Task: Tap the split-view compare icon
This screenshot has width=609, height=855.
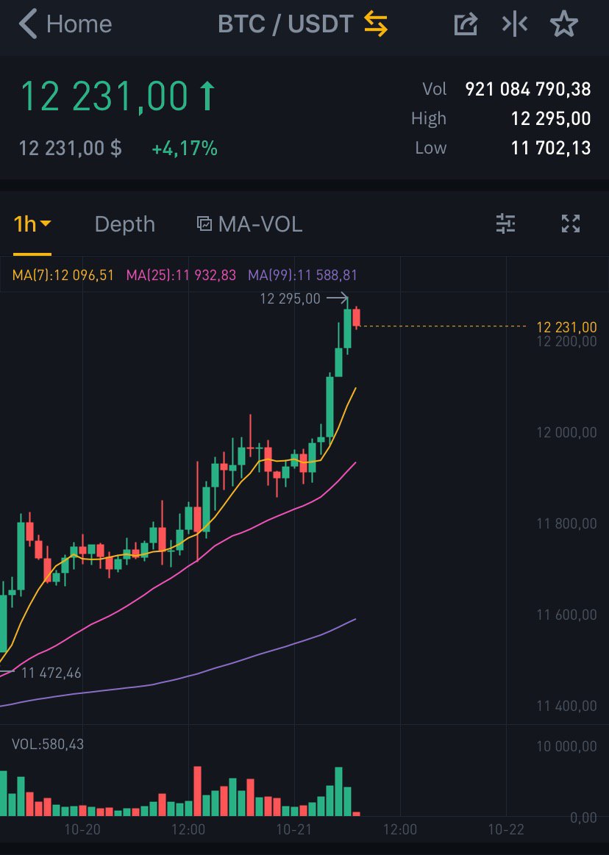Action: [515, 24]
